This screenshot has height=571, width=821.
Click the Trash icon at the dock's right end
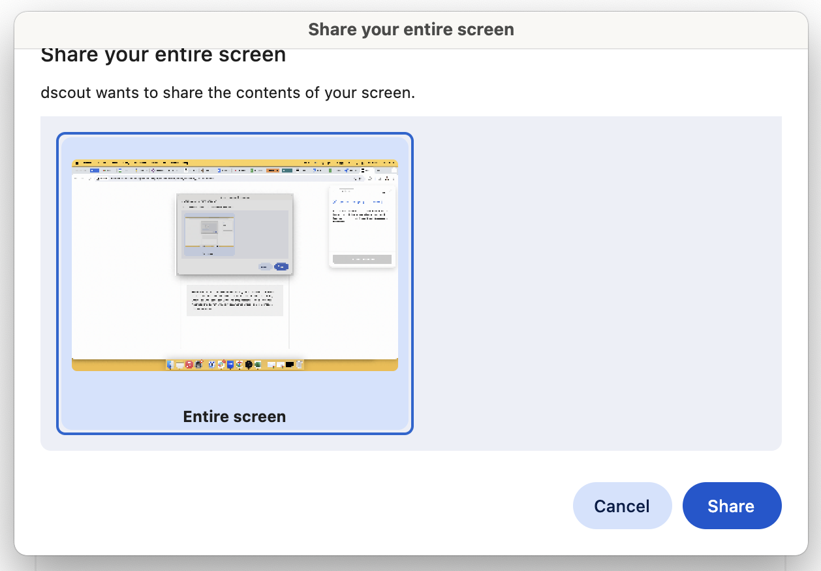point(299,365)
